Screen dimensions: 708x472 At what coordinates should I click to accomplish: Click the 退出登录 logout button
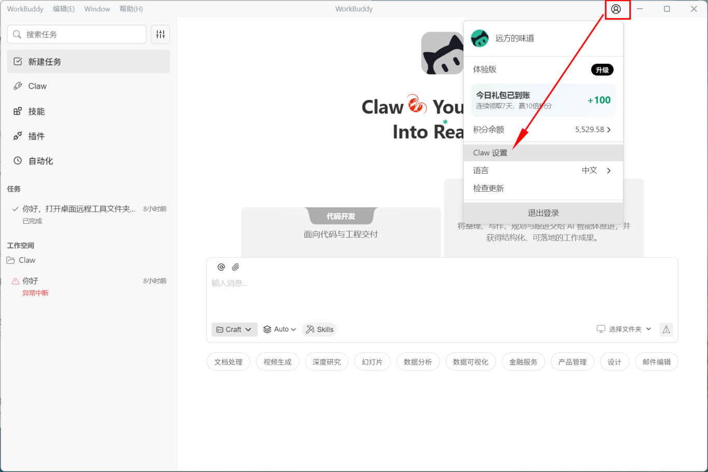coord(543,213)
